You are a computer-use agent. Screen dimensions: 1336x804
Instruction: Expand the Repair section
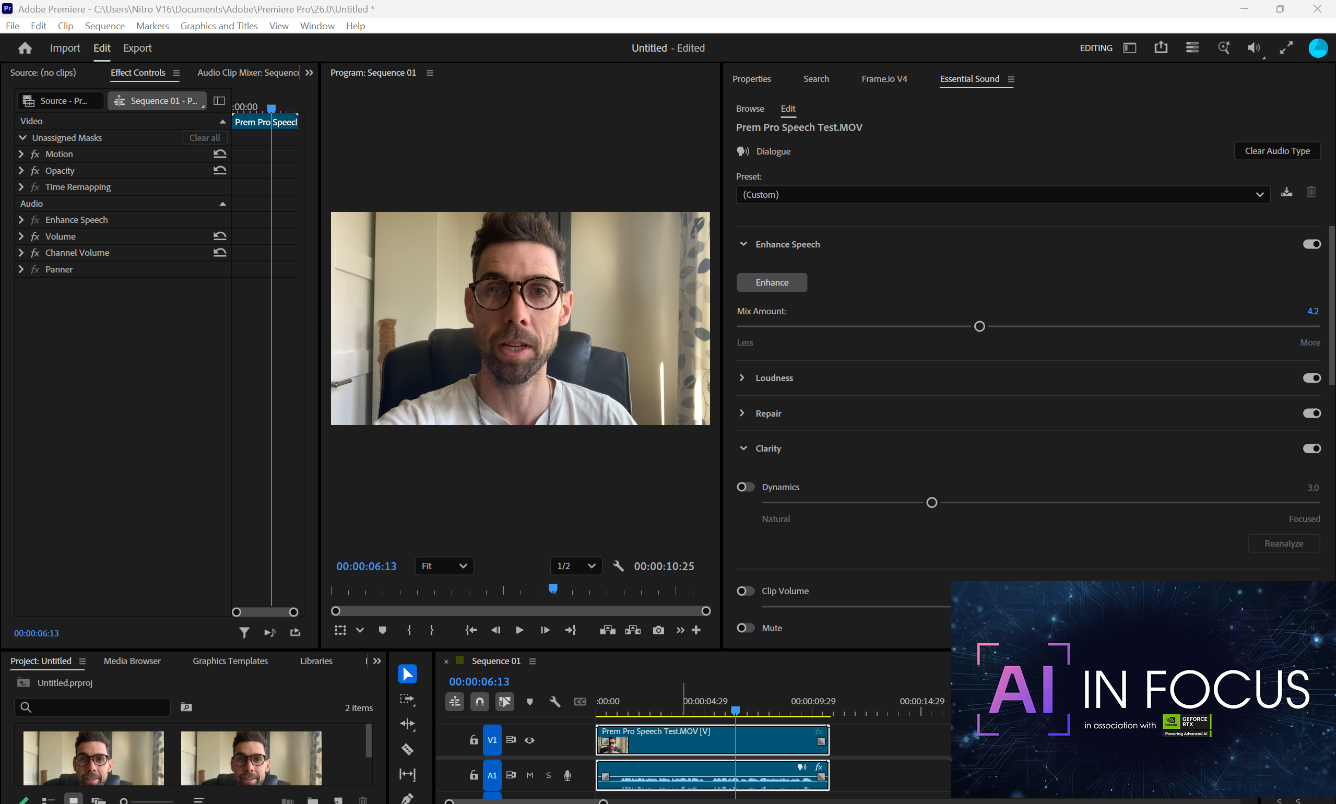pyautogui.click(x=742, y=413)
